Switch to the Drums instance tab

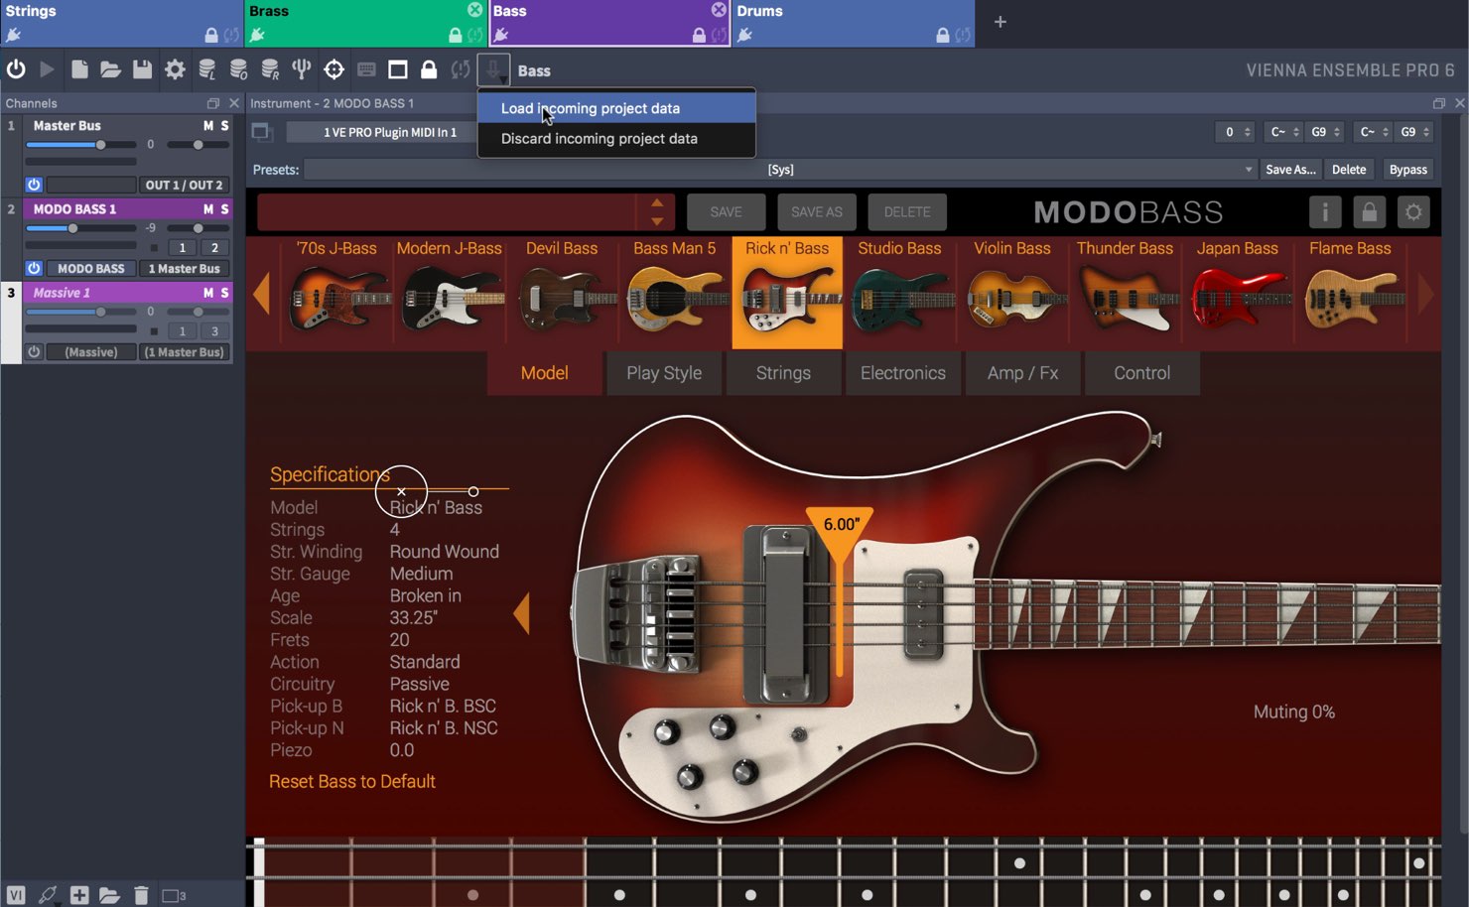click(853, 23)
